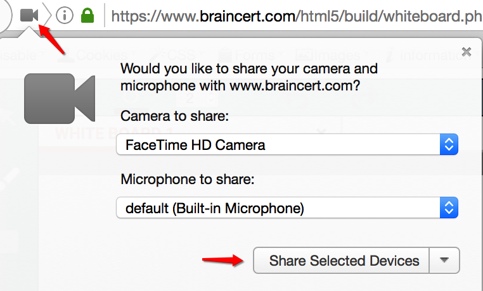
Task: Open the Built-in Microphone dropdown
Action: click(287, 207)
